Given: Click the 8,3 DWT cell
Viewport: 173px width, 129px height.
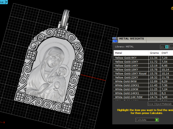Looking at the screenshot, I should [x=167, y=93].
